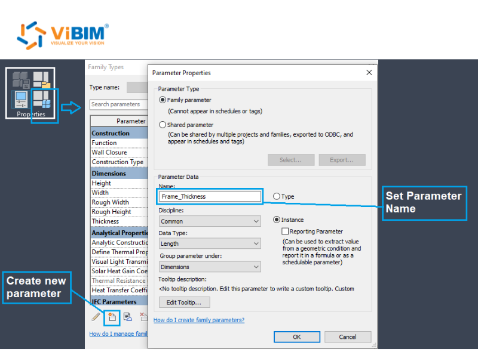Open the Group parameter under dropdown
The width and height of the screenshot is (478, 358).
pyautogui.click(x=210, y=267)
